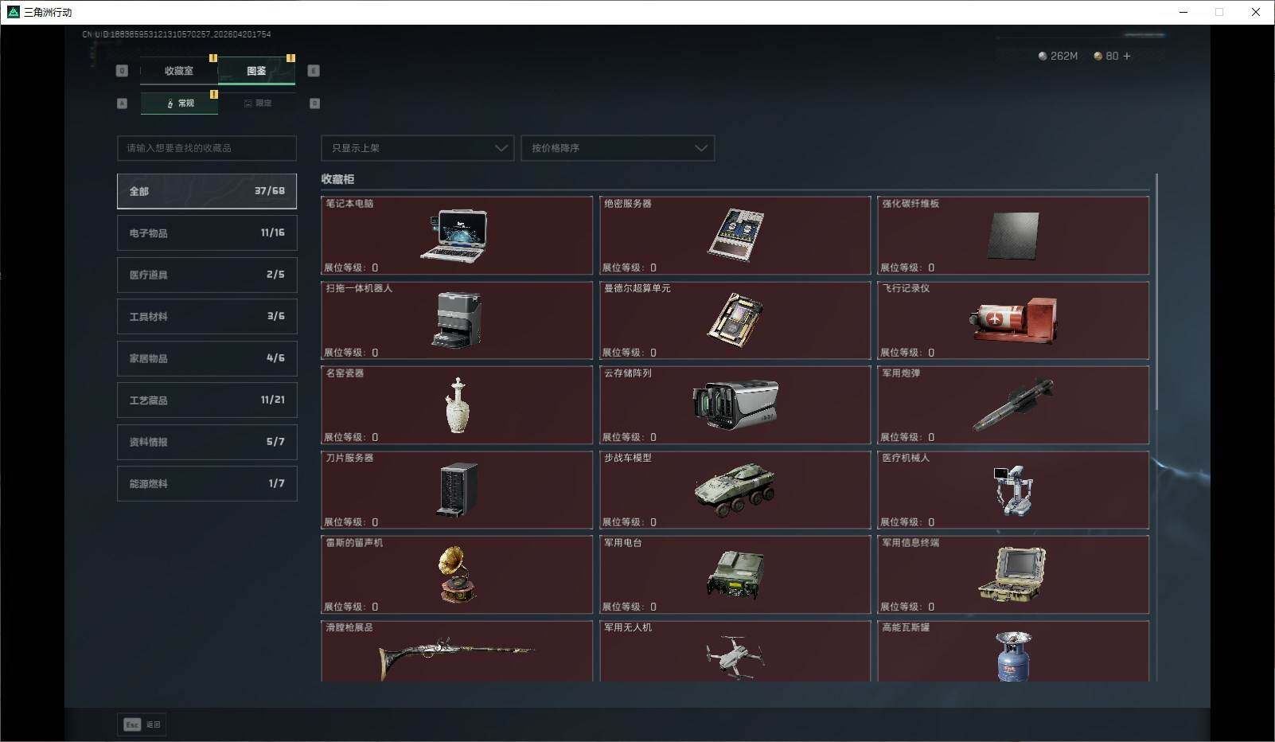
Task: Select the 步战车模型 armored vehicle icon
Action: coord(735,490)
